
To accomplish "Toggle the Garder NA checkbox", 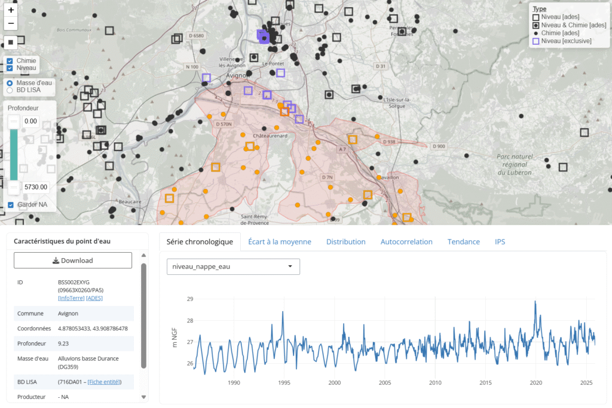I will (11, 205).
